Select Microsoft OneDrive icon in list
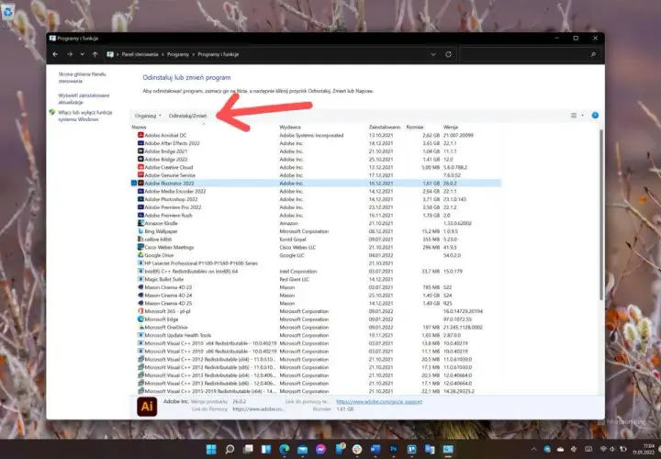The width and height of the screenshot is (661, 459). point(140,327)
